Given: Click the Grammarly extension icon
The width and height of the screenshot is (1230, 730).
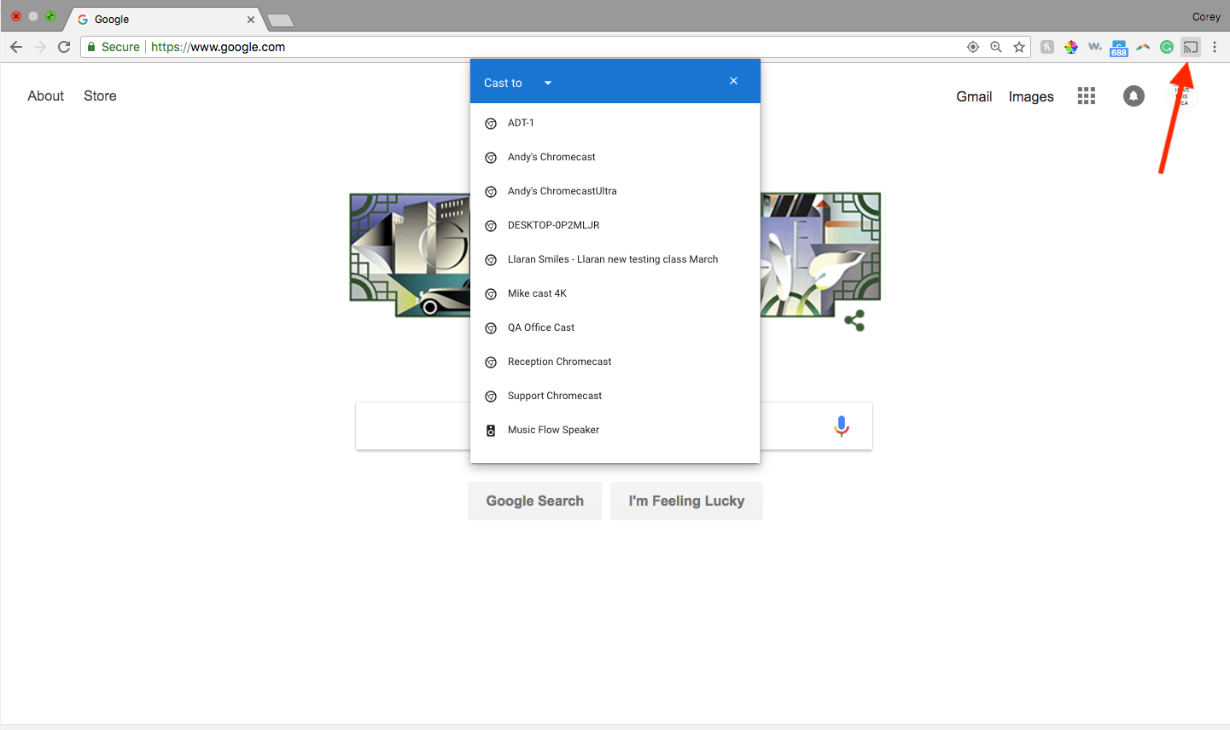Looking at the screenshot, I should tap(1167, 47).
